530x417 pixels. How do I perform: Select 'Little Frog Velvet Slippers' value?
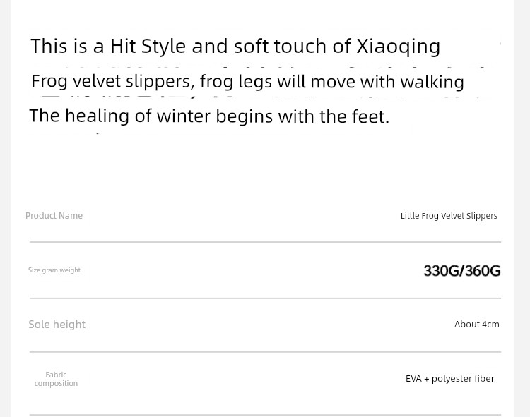pyautogui.click(x=449, y=216)
